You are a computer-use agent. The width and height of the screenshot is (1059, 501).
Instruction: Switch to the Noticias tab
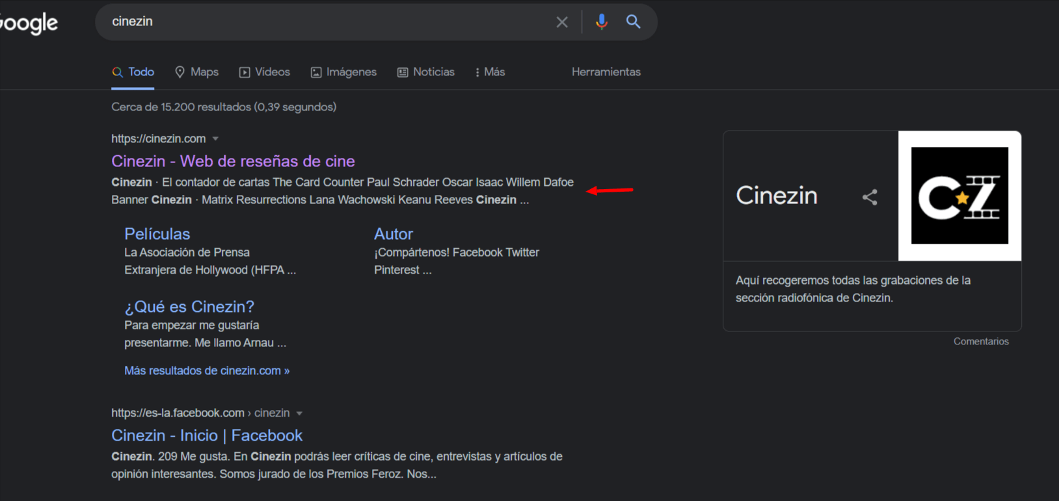426,72
